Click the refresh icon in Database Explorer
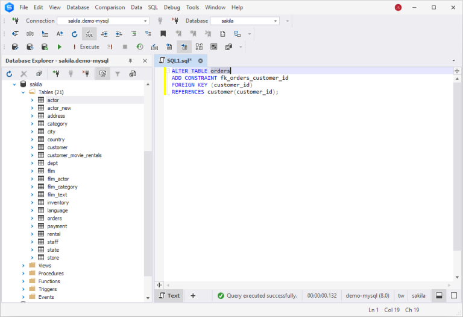This screenshot has height=317, width=463. [x=9, y=74]
